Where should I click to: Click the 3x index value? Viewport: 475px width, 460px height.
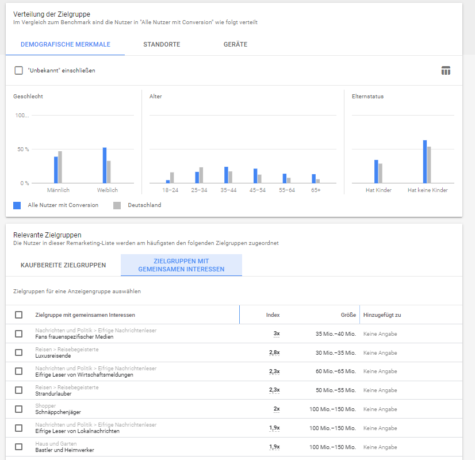coord(277,333)
